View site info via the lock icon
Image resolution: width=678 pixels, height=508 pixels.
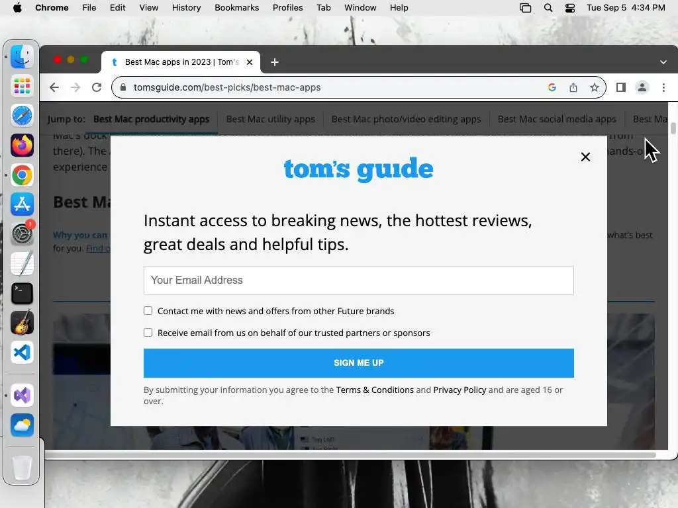pos(123,87)
